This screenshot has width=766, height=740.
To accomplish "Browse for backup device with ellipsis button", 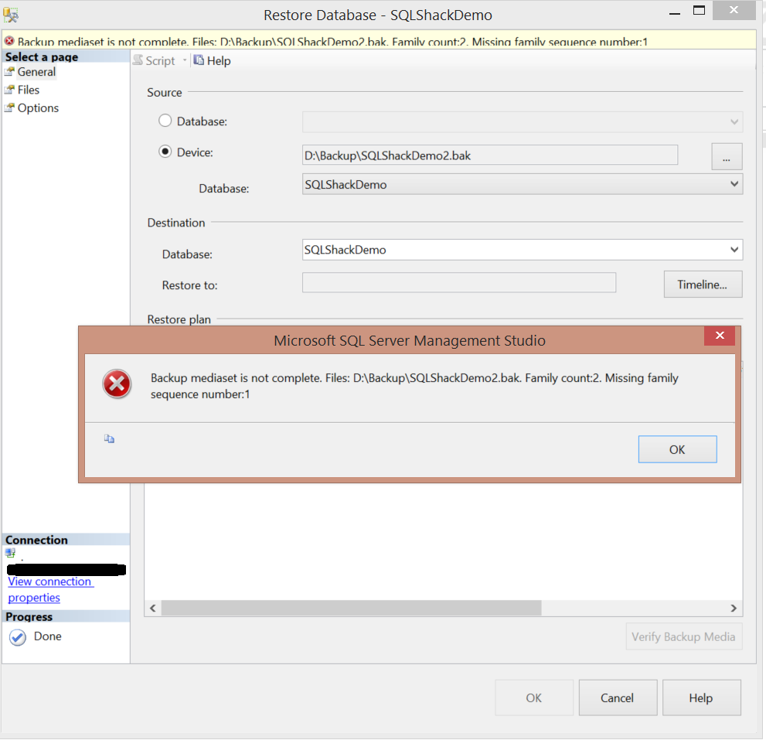I will pyautogui.click(x=727, y=156).
